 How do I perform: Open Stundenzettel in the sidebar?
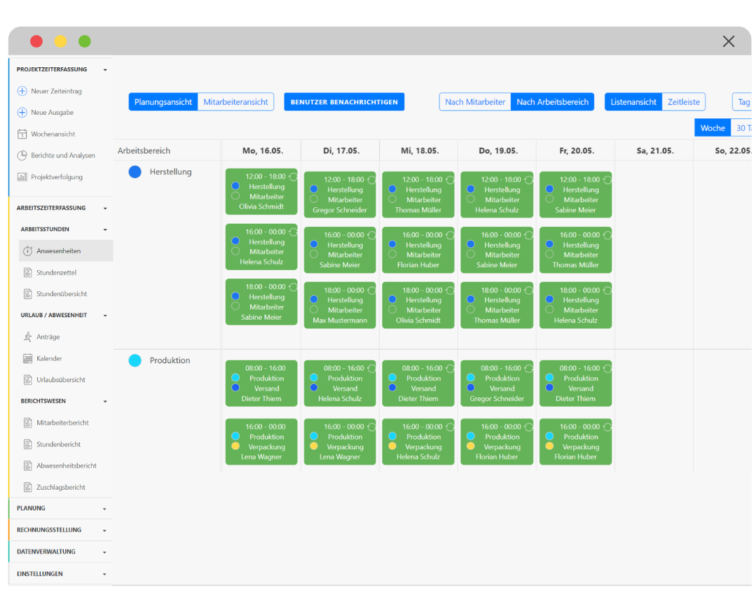click(x=56, y=273)
